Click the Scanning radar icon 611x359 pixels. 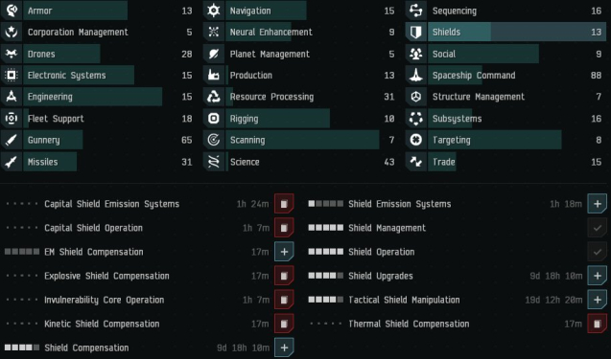[214, 140]
